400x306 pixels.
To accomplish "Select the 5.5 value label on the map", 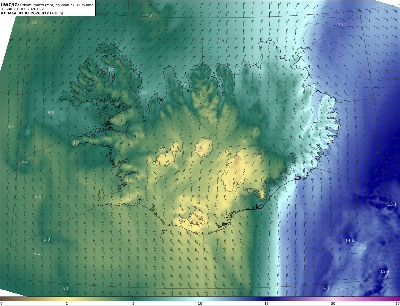I will [25, 161].
